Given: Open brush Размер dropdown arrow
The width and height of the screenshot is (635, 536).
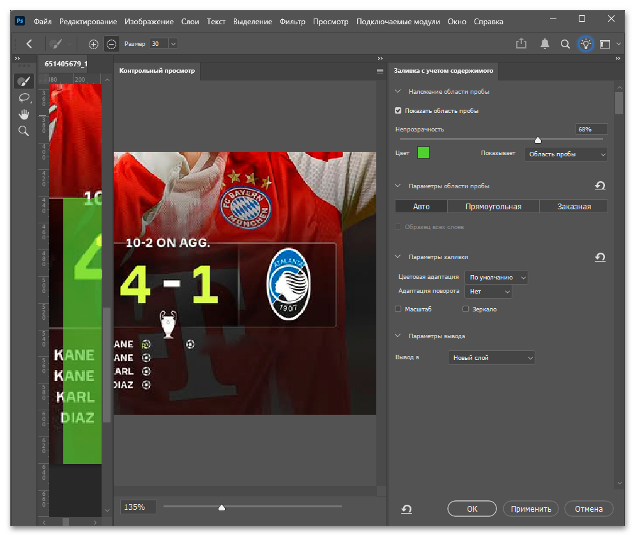Looking at the screenshot, I should [173, 43].
